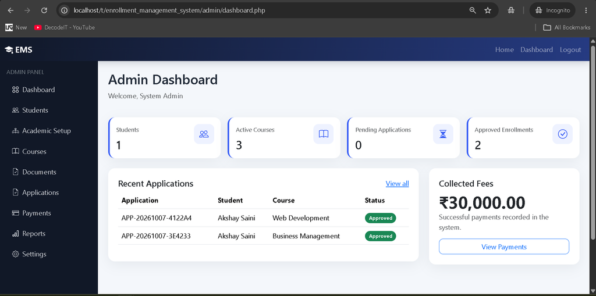Image resolution: width=596 pixels, height=296 pixels.
Task: Open Home in the top navigation
Action: pos(505,50)
